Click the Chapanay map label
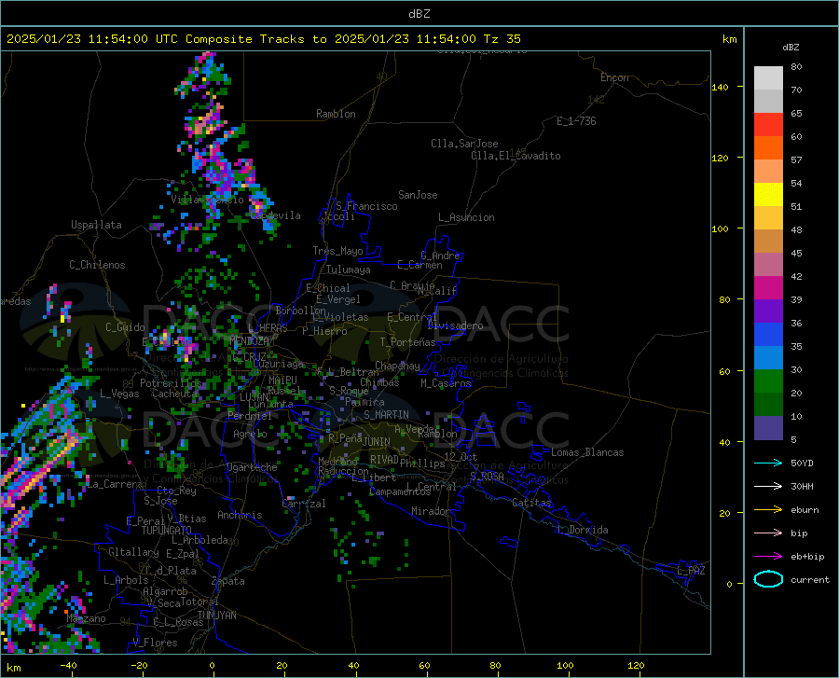 point(397,366)
